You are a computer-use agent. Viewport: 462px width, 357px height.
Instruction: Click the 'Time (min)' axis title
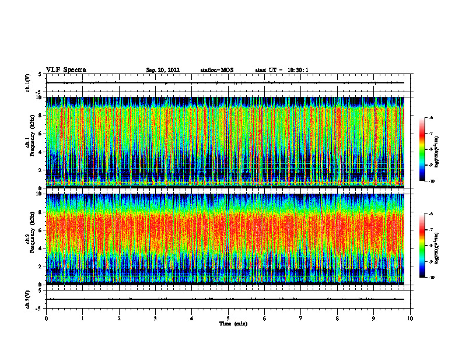point(233,324)
